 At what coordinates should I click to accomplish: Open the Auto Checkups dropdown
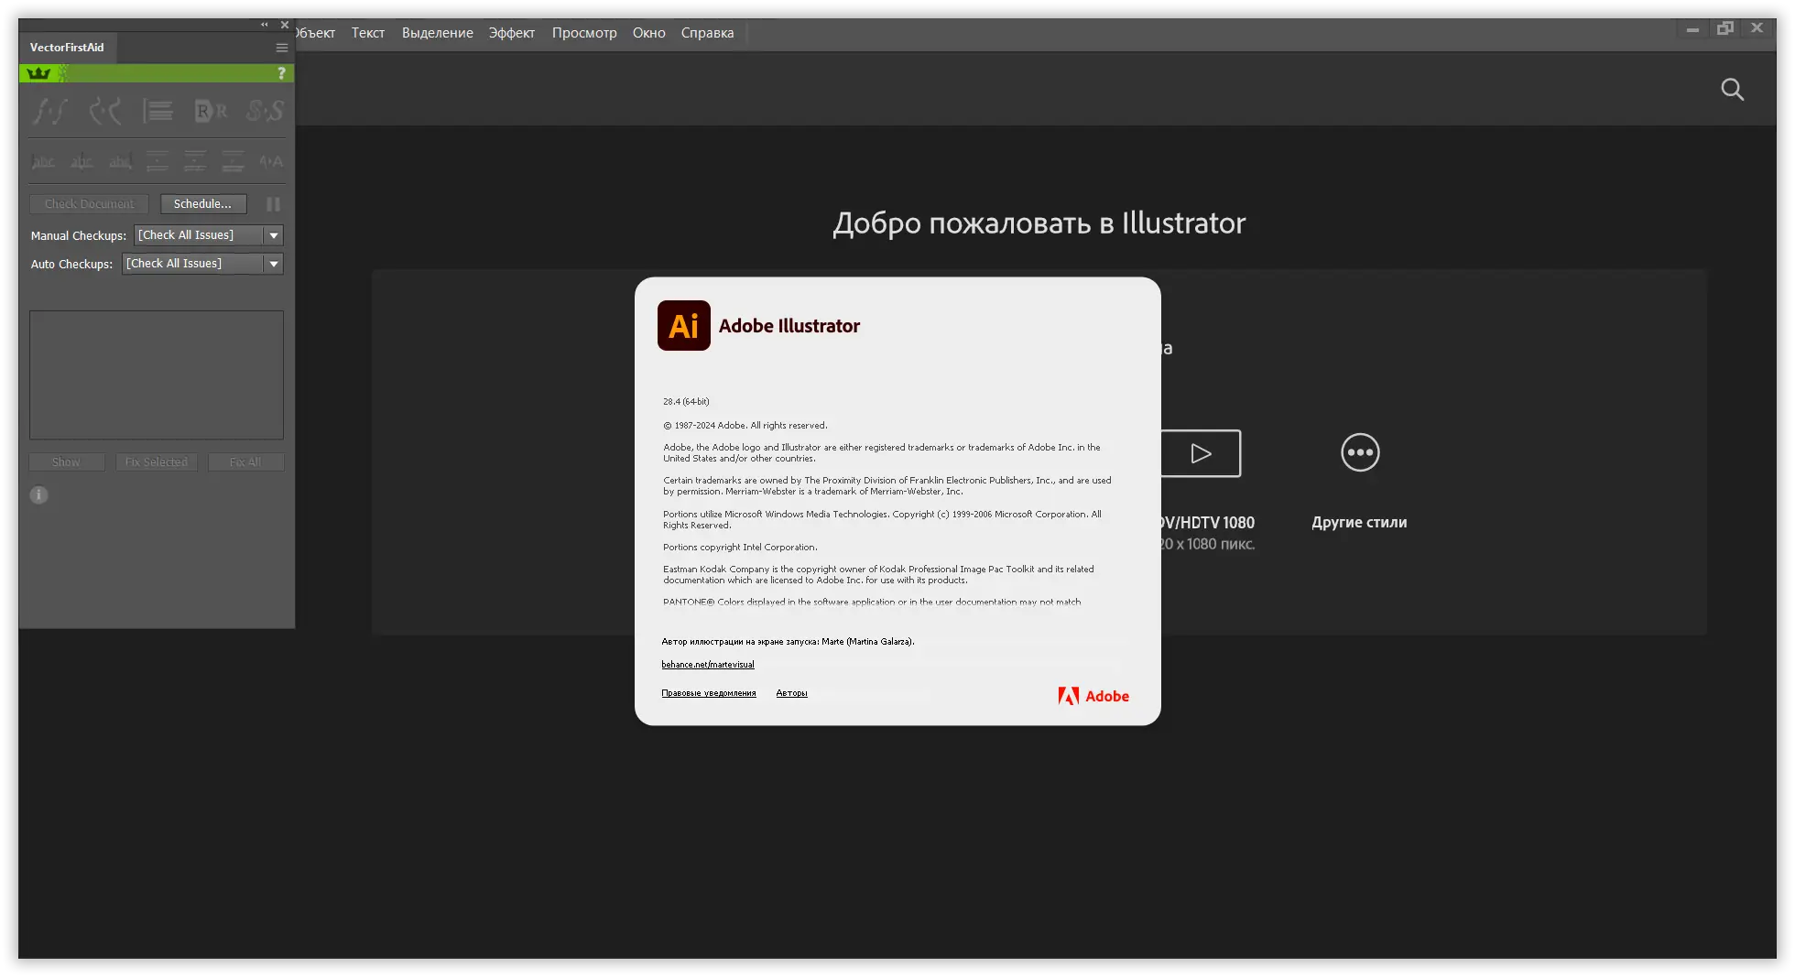point(202,264)
